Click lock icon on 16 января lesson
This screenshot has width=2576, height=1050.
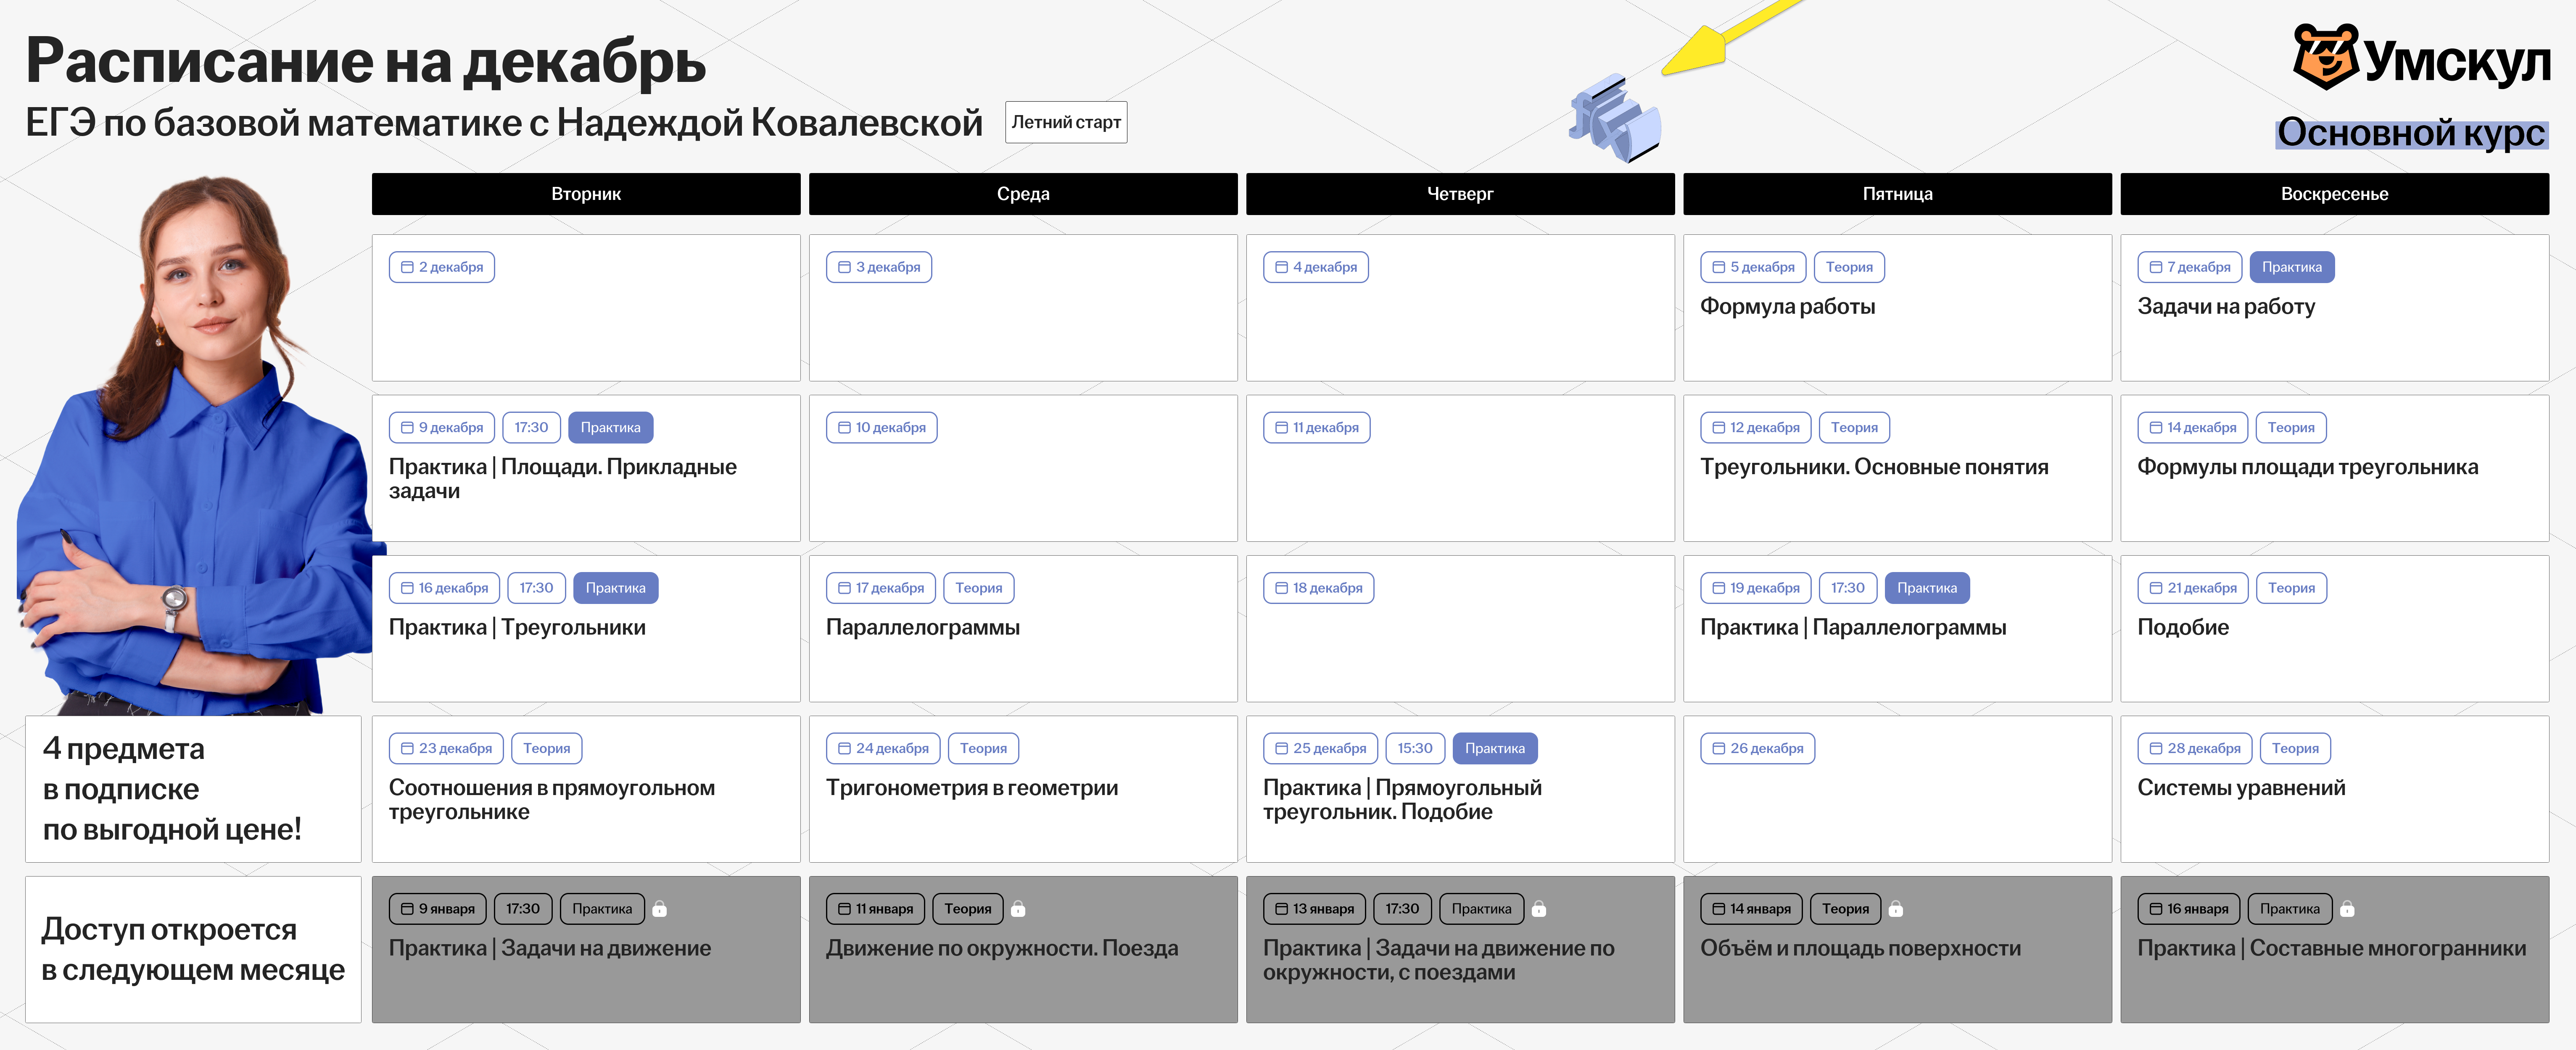point(2347,909)
